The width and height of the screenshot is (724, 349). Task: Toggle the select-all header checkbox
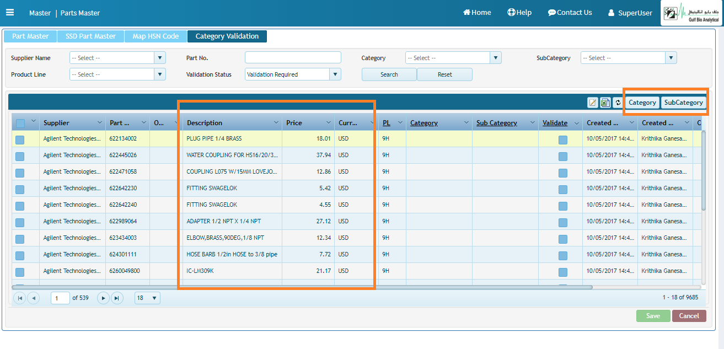click(20, 123)
